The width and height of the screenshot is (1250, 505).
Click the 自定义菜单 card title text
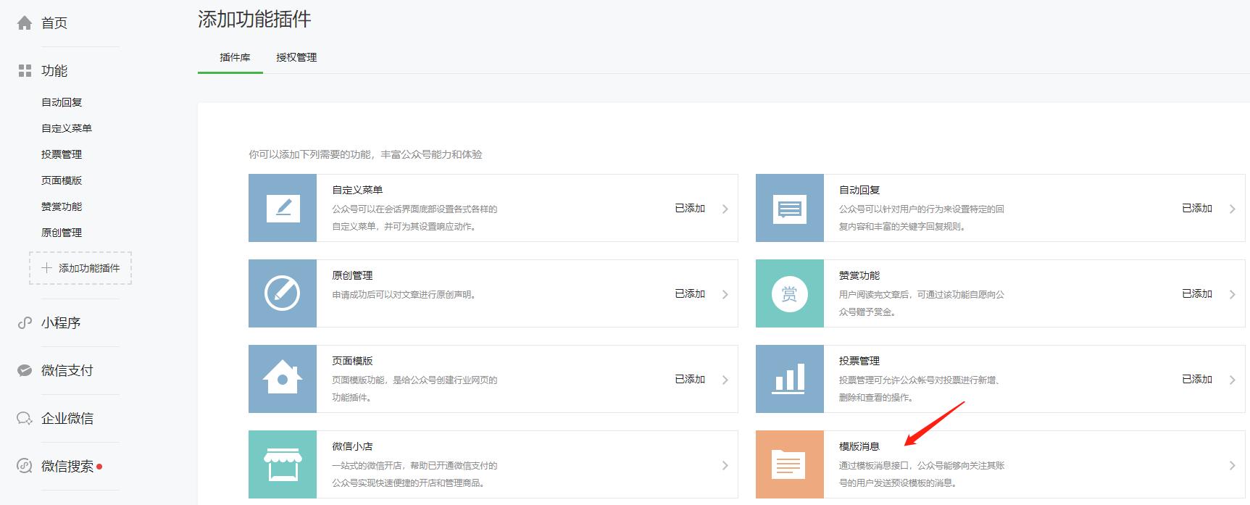(x=357, y=190)
